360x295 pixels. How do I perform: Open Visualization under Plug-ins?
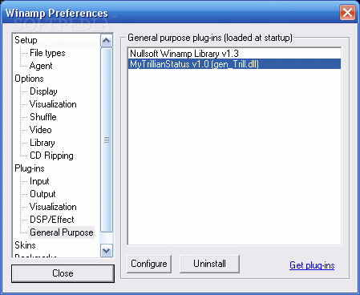tap(53, 207)
